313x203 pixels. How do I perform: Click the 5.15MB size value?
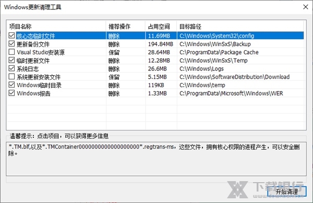click(158, 77)
